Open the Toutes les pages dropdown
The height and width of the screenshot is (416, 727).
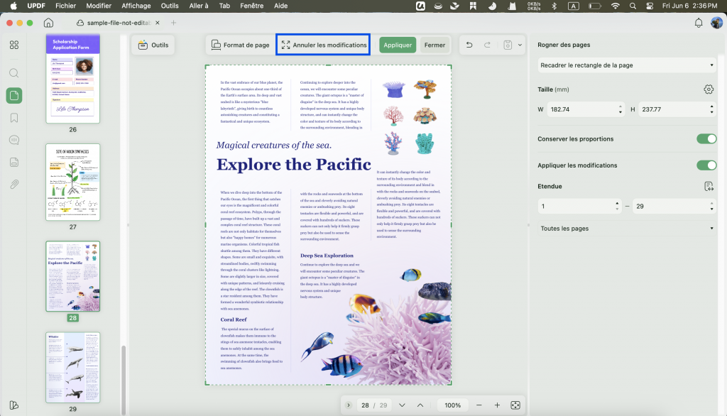coord(627,228)
